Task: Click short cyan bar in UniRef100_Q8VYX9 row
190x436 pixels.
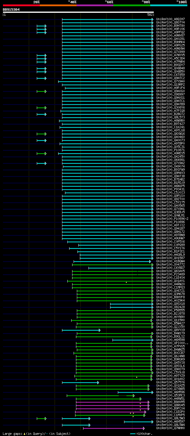Action: point(81,330)
